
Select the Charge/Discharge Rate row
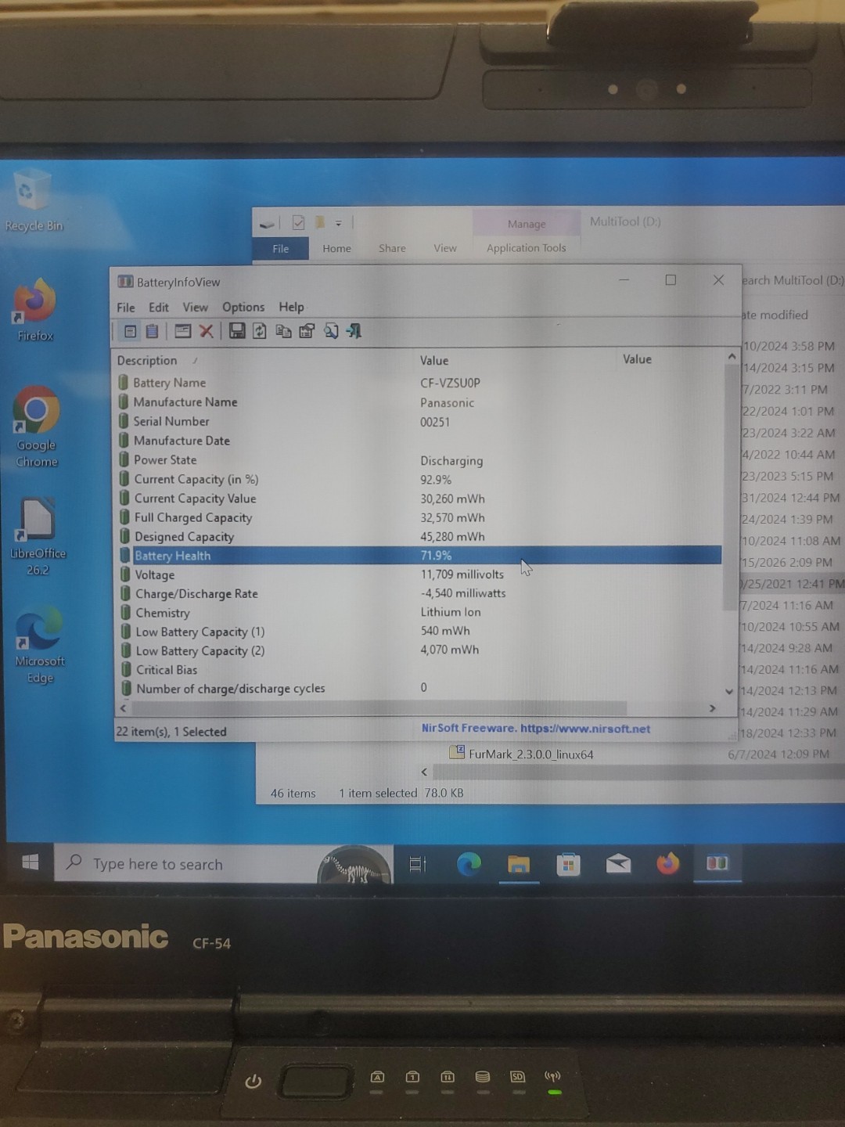(419, 594)
